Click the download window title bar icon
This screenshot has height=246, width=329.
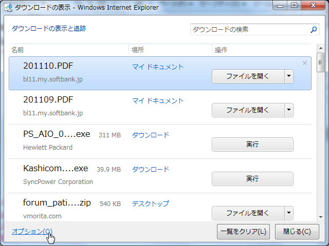click(8, 8)
